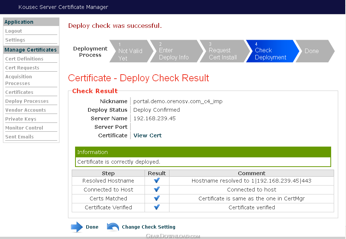Open Cert Requests page

click(22, 68)
